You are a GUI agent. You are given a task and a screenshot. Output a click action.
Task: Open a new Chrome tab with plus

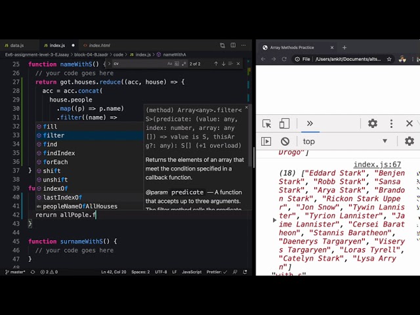(345, 48)
